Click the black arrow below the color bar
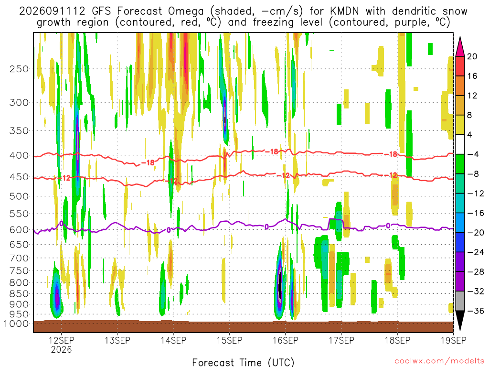Viewport: 489px width, 367px height. pos(460,321)
